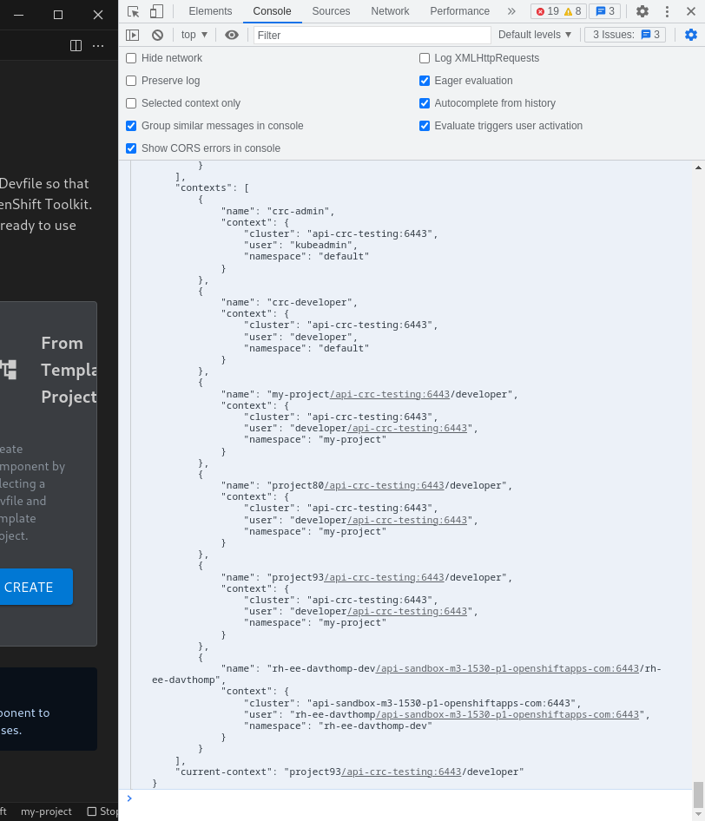Expand the Default levels dropdown
This screenshot has height=821, width=705.
click(x=535, y=35)
